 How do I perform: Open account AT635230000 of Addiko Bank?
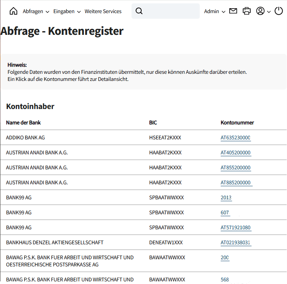coord(235,138)
